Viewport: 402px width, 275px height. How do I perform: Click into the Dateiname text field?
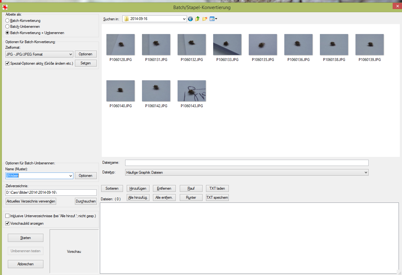pyautogui.click(x=247, y=163)
